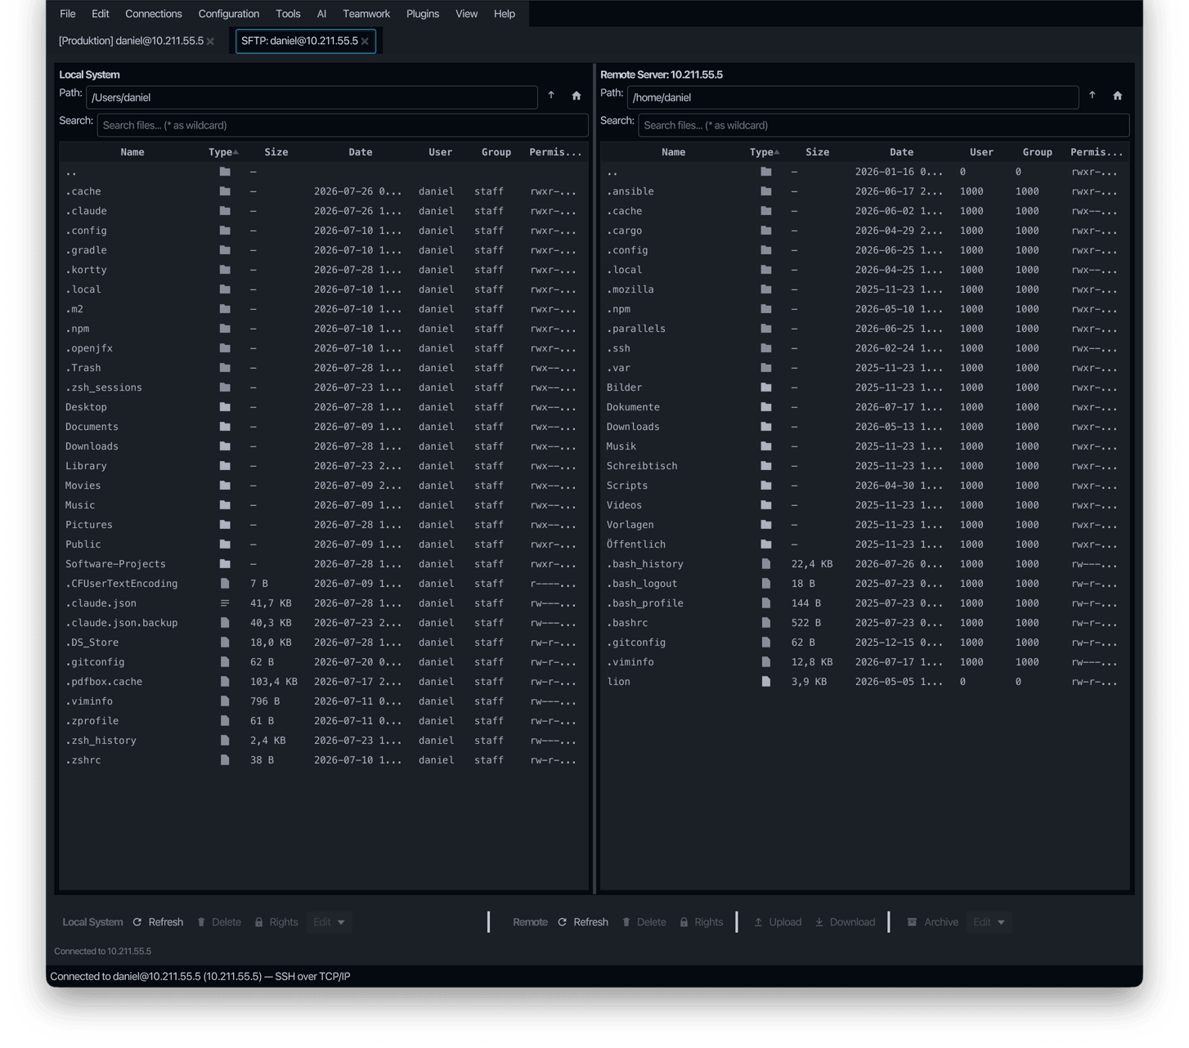Click folder icon of local Desktop row
Viewport: 1189px width, 1048px height.
(x=225, y=407)
